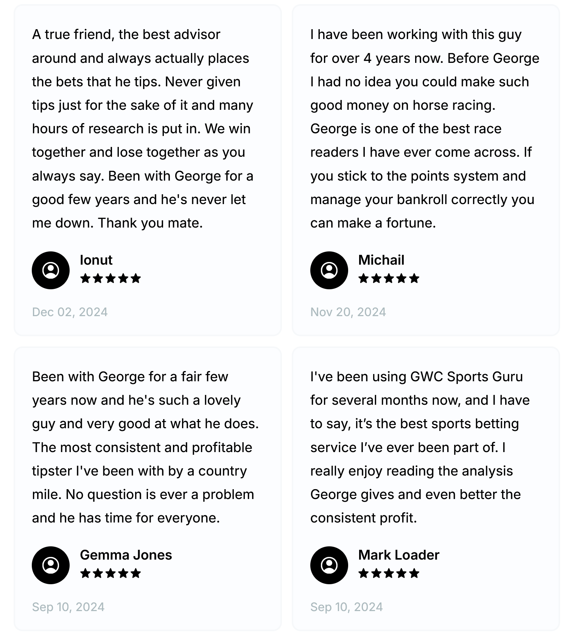Click the review mentioning GWC Sports Guru
Screen dimensions: 582x641
coord(420,447)
